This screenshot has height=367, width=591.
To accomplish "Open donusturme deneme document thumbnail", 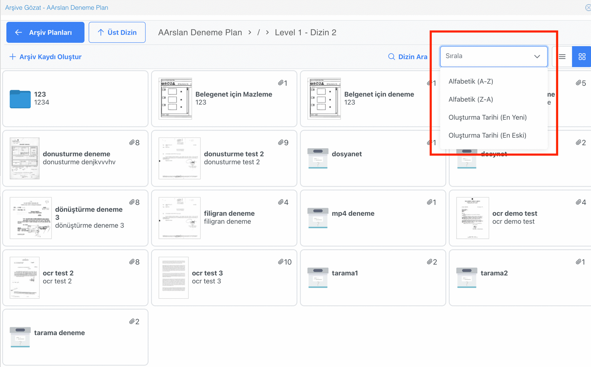I will tap(24, 158).
